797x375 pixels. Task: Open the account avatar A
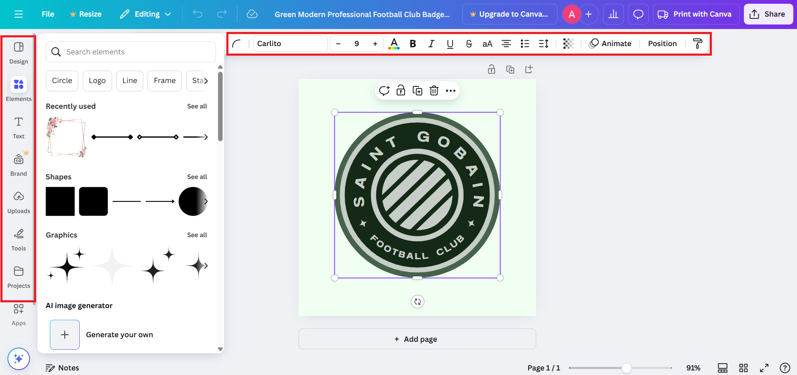[572, 15]
